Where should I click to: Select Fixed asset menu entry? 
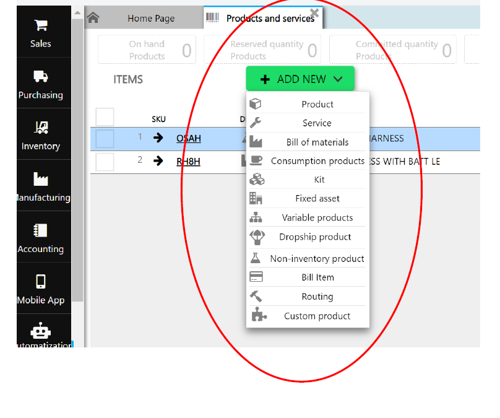click(x=308, y=198)
